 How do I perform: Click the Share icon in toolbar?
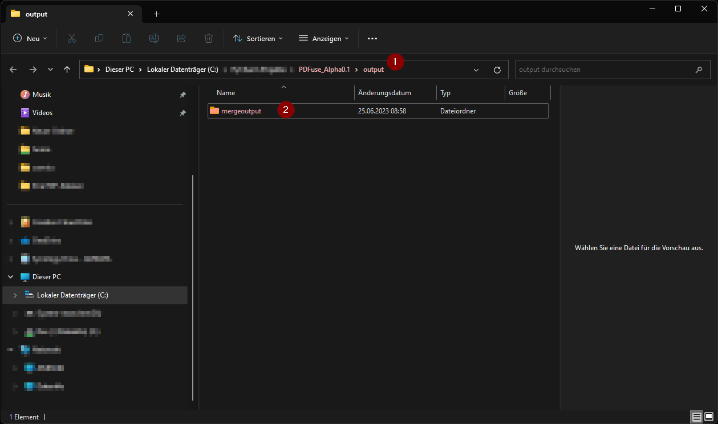[x=181, y=38]
